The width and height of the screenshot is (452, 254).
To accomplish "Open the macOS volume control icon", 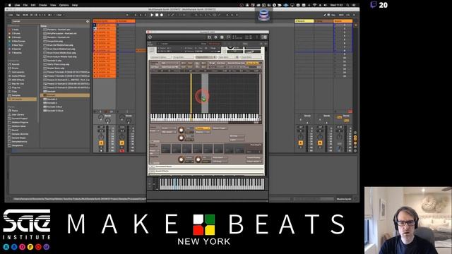I will click(326, 5).
